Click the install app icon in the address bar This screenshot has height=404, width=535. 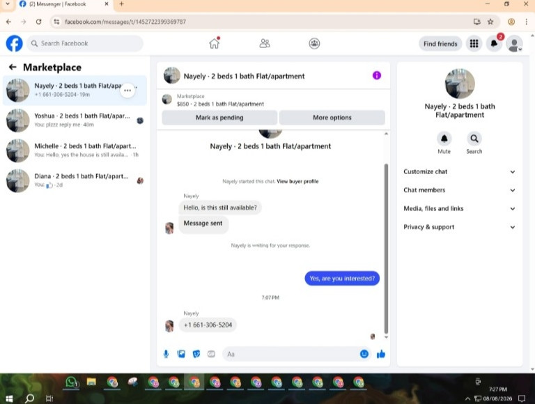pyautogui.click(x=476, y=22)
